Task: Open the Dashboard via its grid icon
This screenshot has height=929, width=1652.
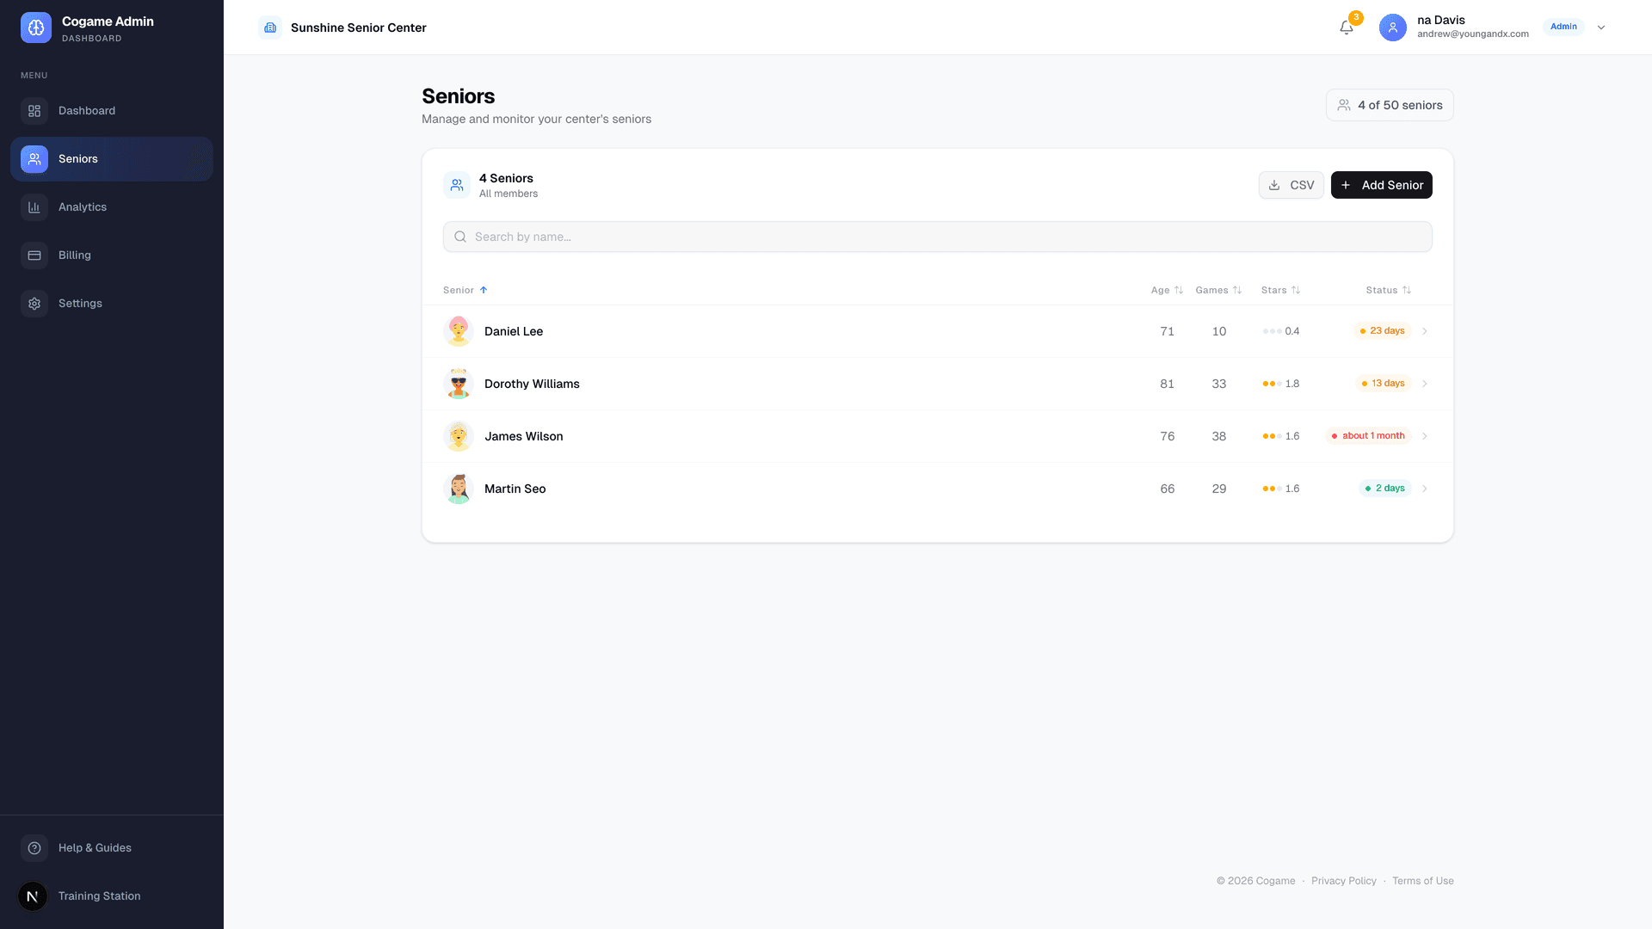Action: (34, 110)
